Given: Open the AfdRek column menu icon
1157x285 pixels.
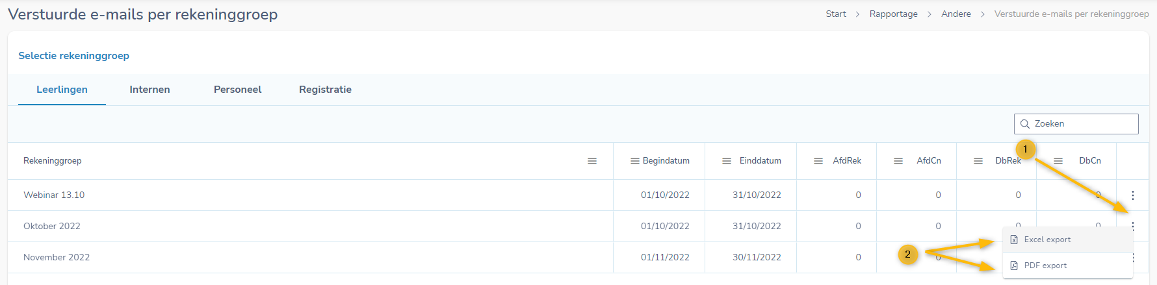Looking at the screenshot, I should tap(818, 161).
